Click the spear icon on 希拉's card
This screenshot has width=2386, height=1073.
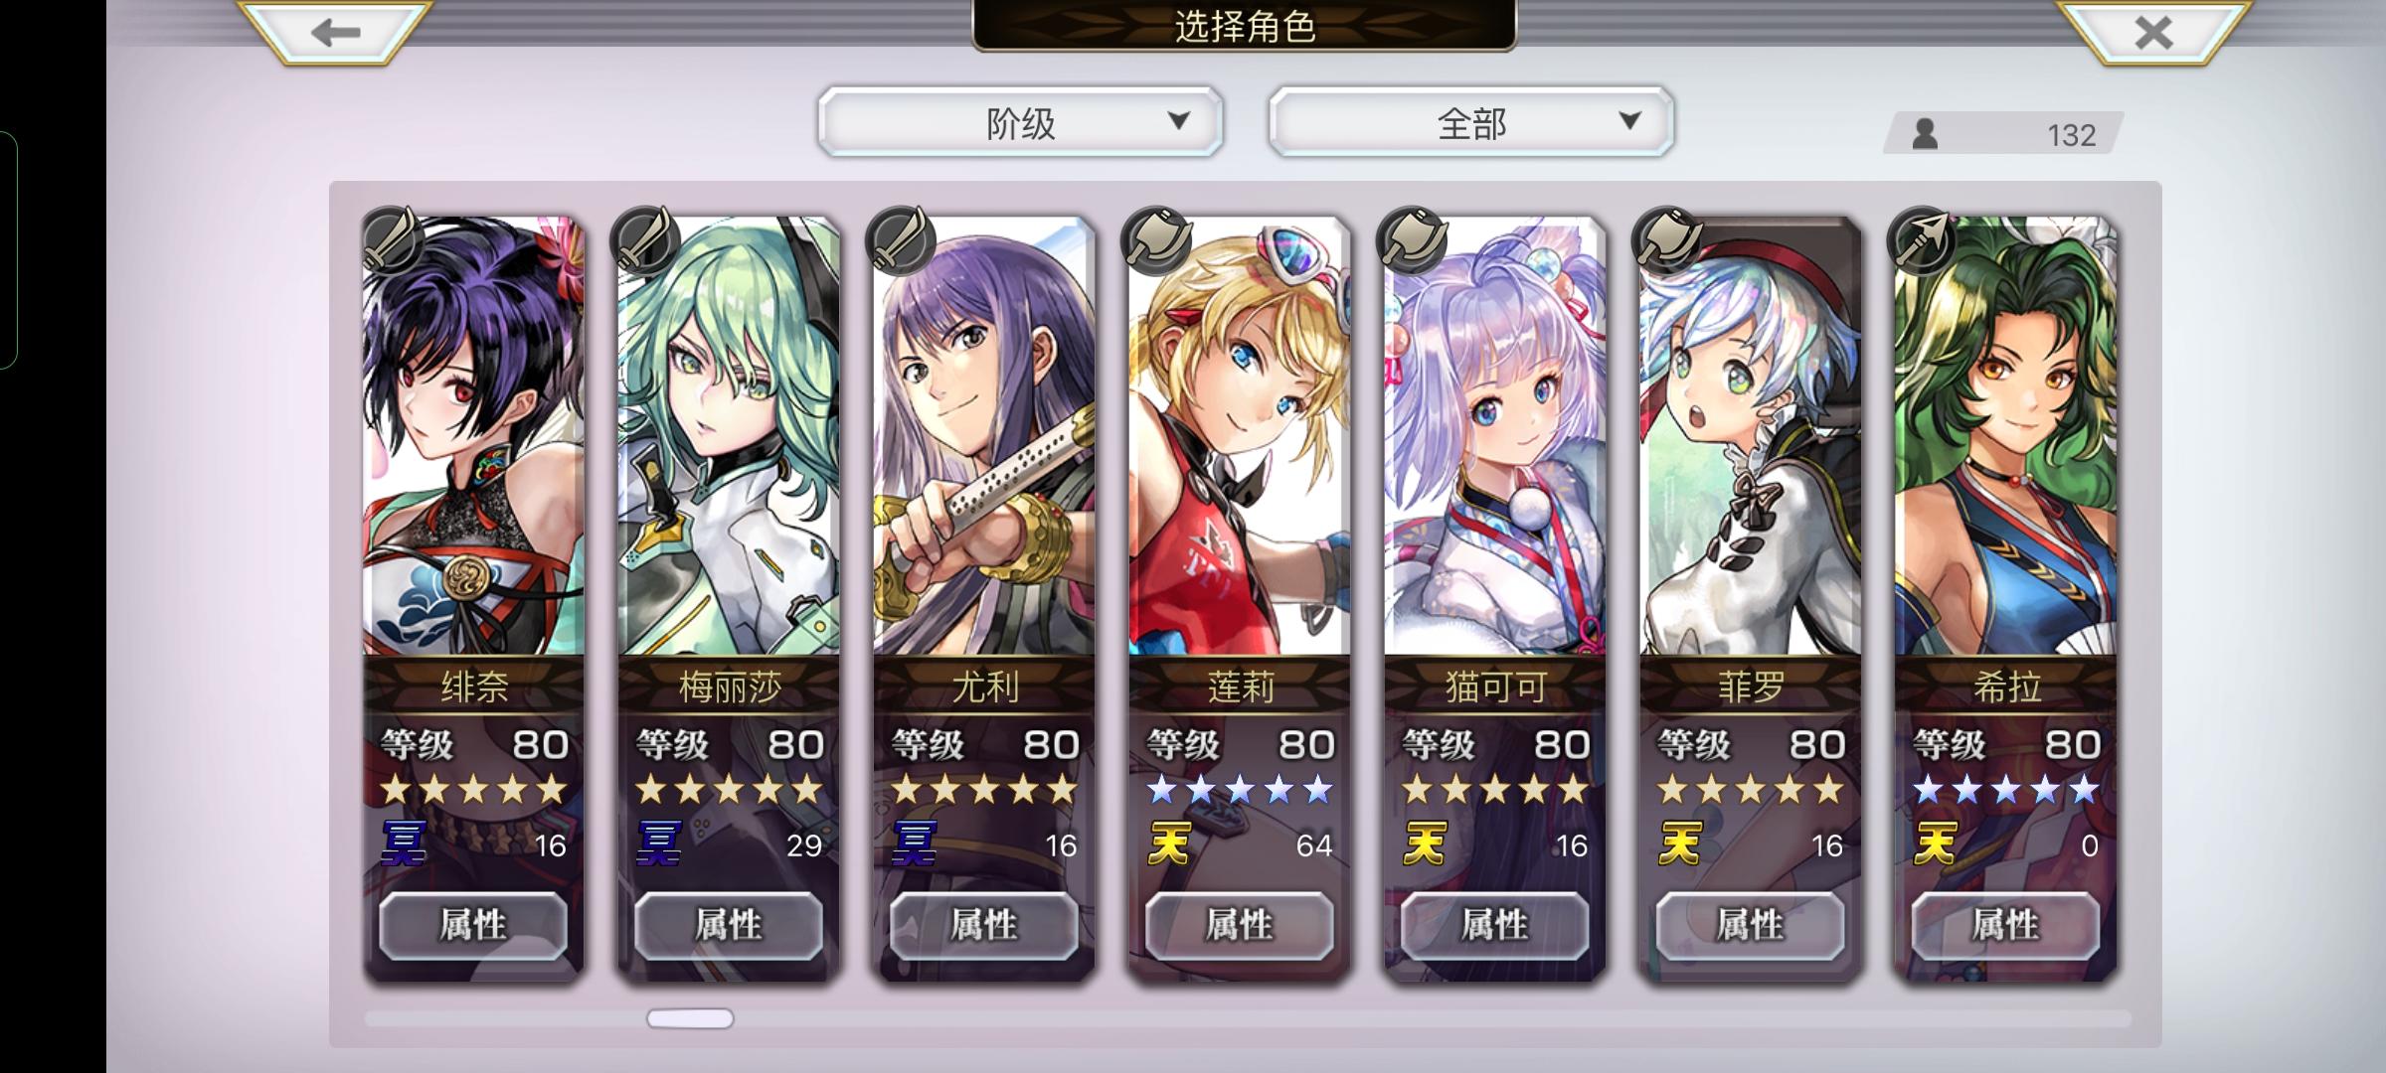click(x=1923, y=240)
